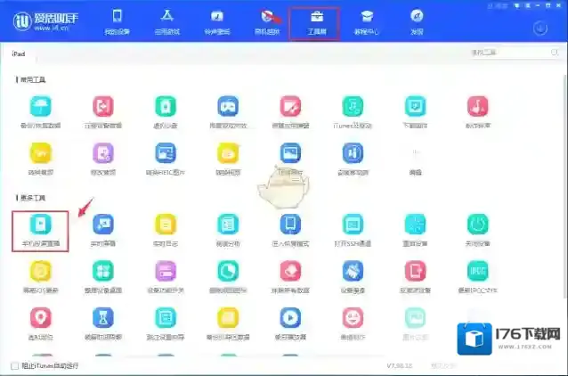Screen dimensions: 568x376
Task: Launch the iTunes and drivers tool
Action: point(353,110)
